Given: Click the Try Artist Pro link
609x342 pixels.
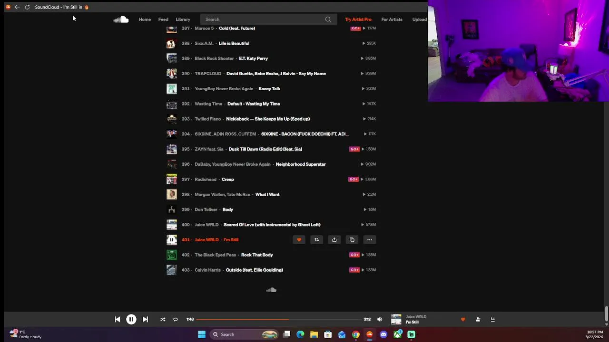Looking at the screenshot, I should pos(358,19).
